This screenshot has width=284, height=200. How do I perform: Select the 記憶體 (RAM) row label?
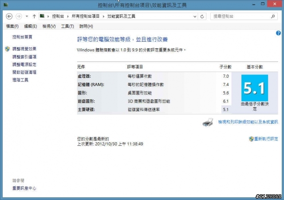tap(91, 85)
